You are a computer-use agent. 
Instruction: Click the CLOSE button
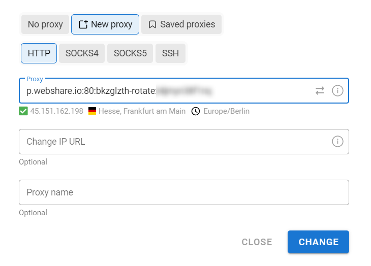257,242
